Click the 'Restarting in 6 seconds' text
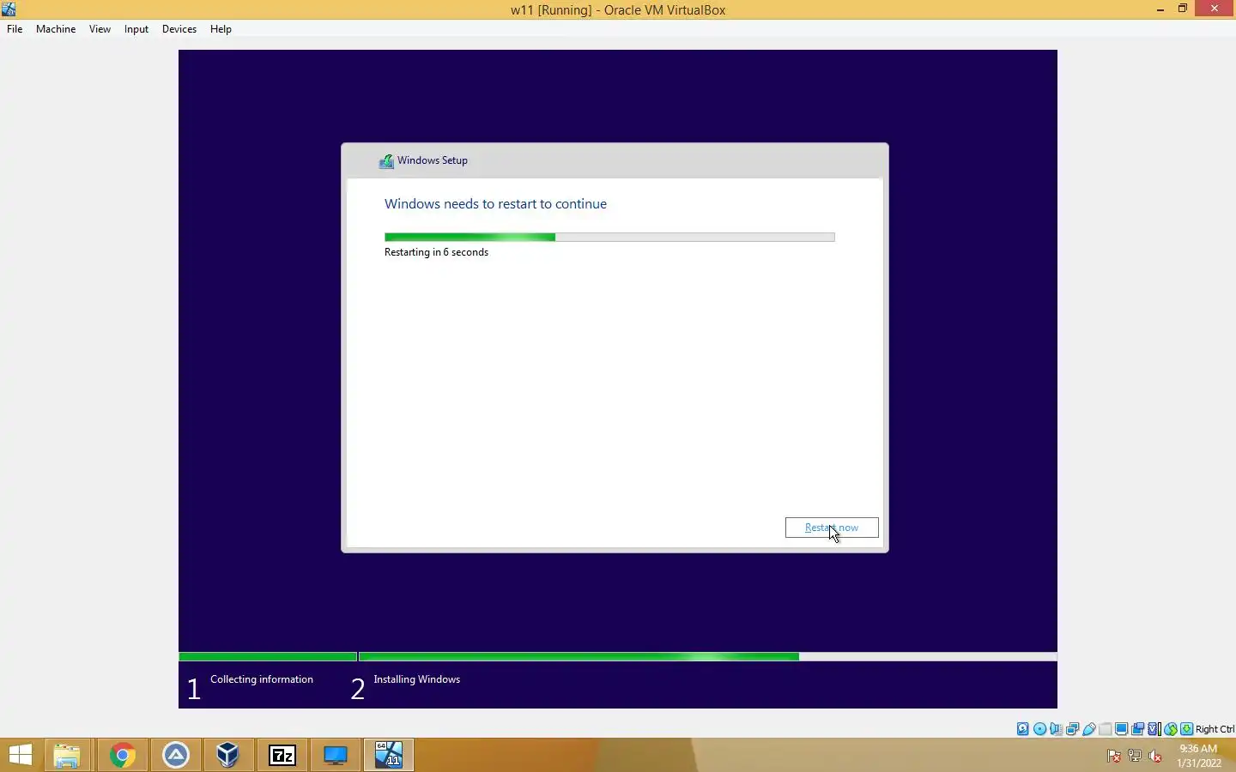The width and height of the screenshot is (1236, 772). [x=436, y=252]
